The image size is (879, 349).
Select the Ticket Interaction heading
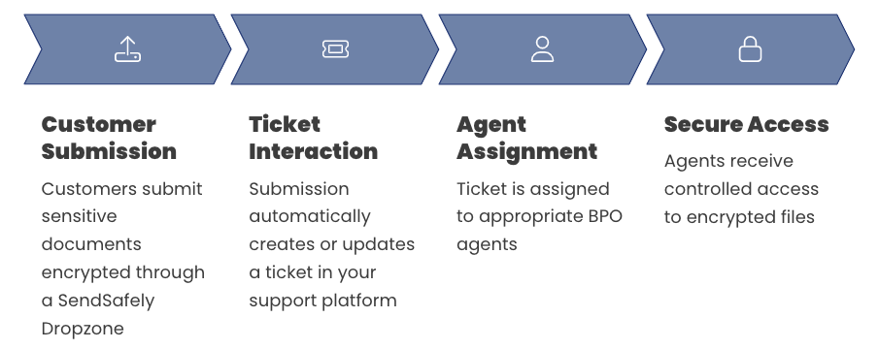[x=314, y=138]
